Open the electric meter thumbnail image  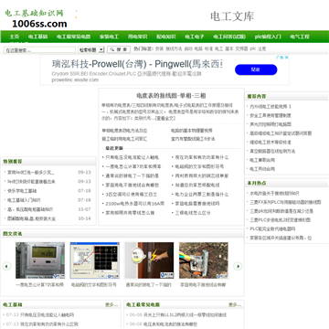(x=40, y=260)
